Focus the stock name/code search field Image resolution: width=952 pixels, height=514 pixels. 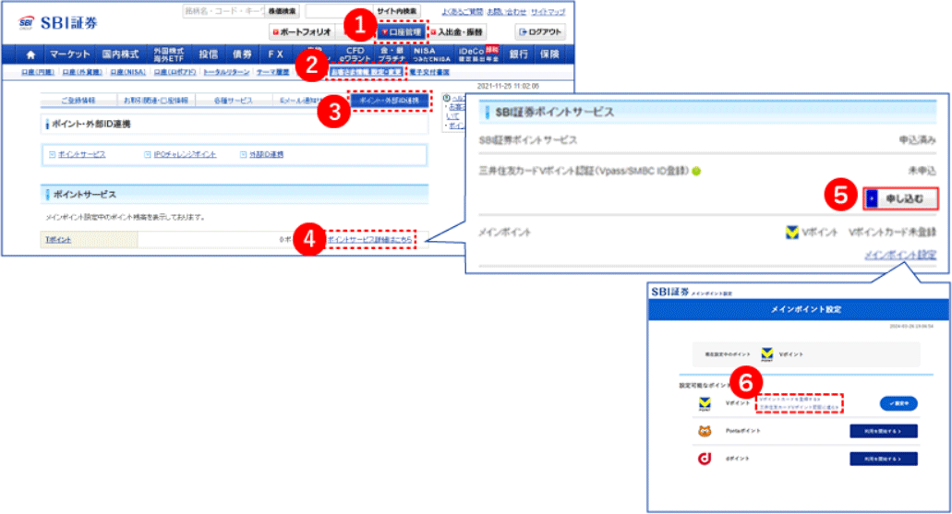(x=224, y=11)
